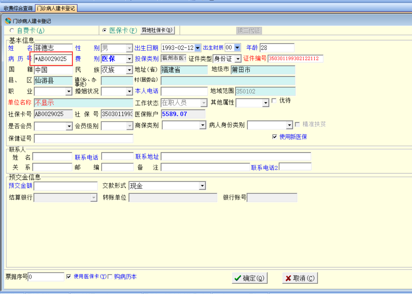The image size is (412, 294).
Task: Click the 取消(C) cancel button
Action: click(x=300, y=278)
